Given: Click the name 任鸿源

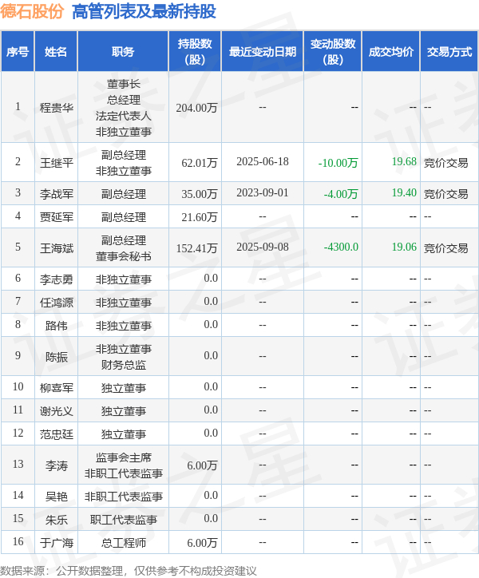Looking at the screenshot, I should 57,303.
